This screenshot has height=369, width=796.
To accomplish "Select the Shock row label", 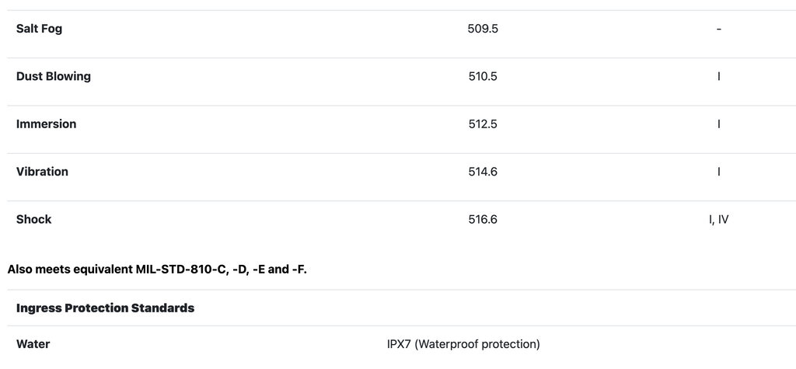I will coord(33,219).
